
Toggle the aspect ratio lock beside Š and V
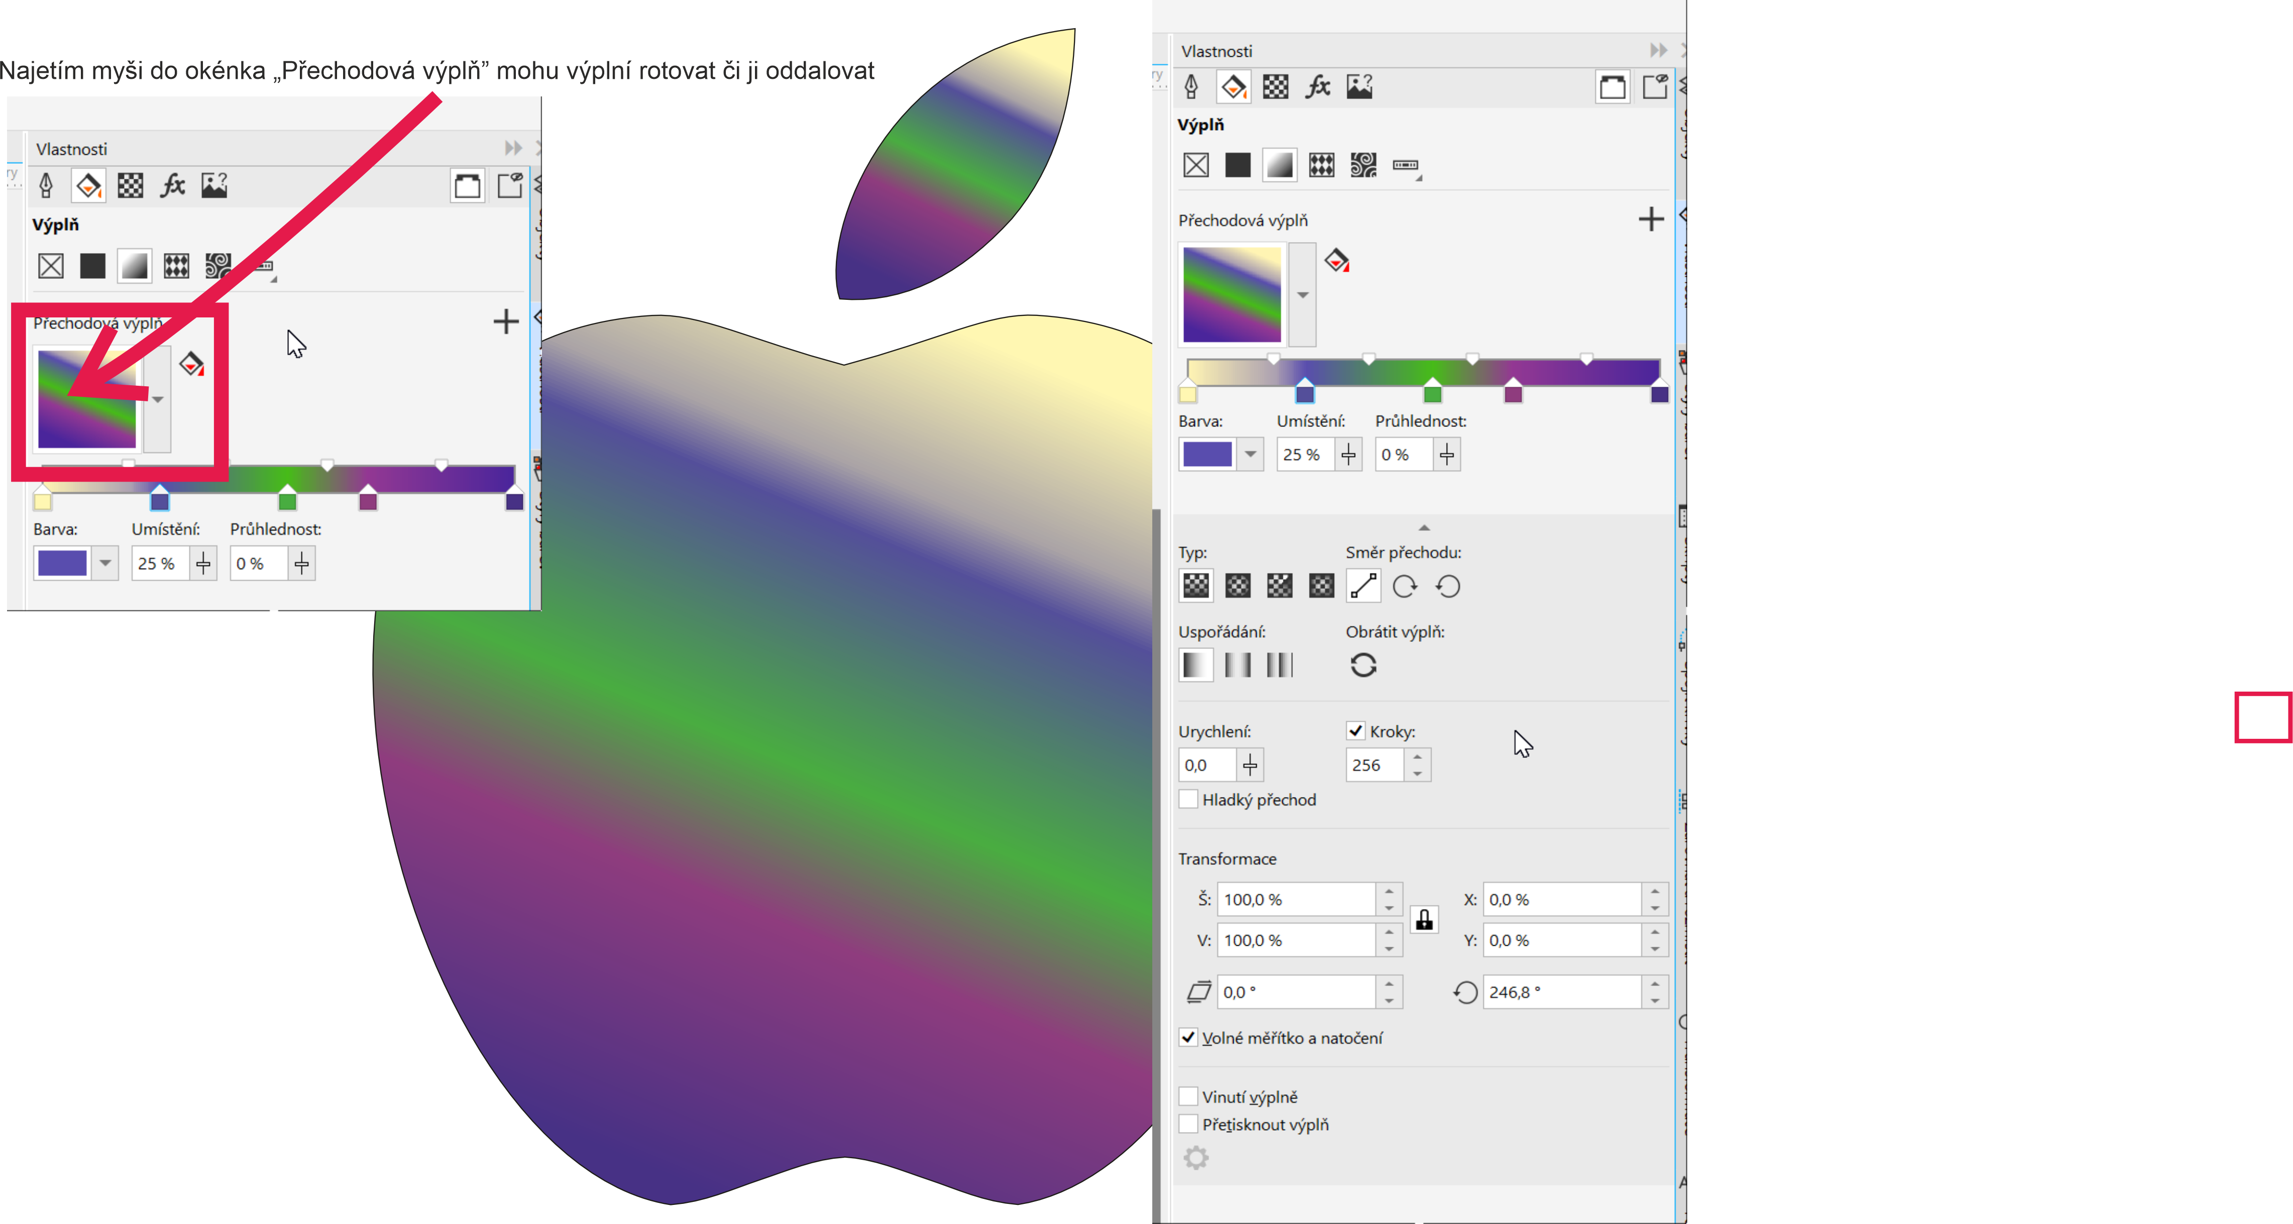1424,920
